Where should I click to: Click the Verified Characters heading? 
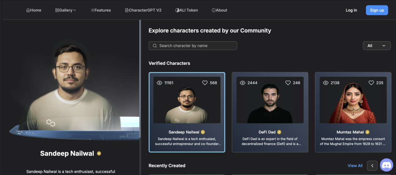[x=169, y=63]
